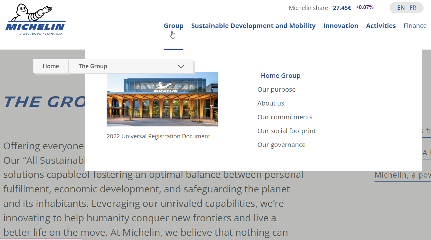Click the Michelin share label
The height and width of the screenshot is (240, 431).
click(x=308, y=8)
